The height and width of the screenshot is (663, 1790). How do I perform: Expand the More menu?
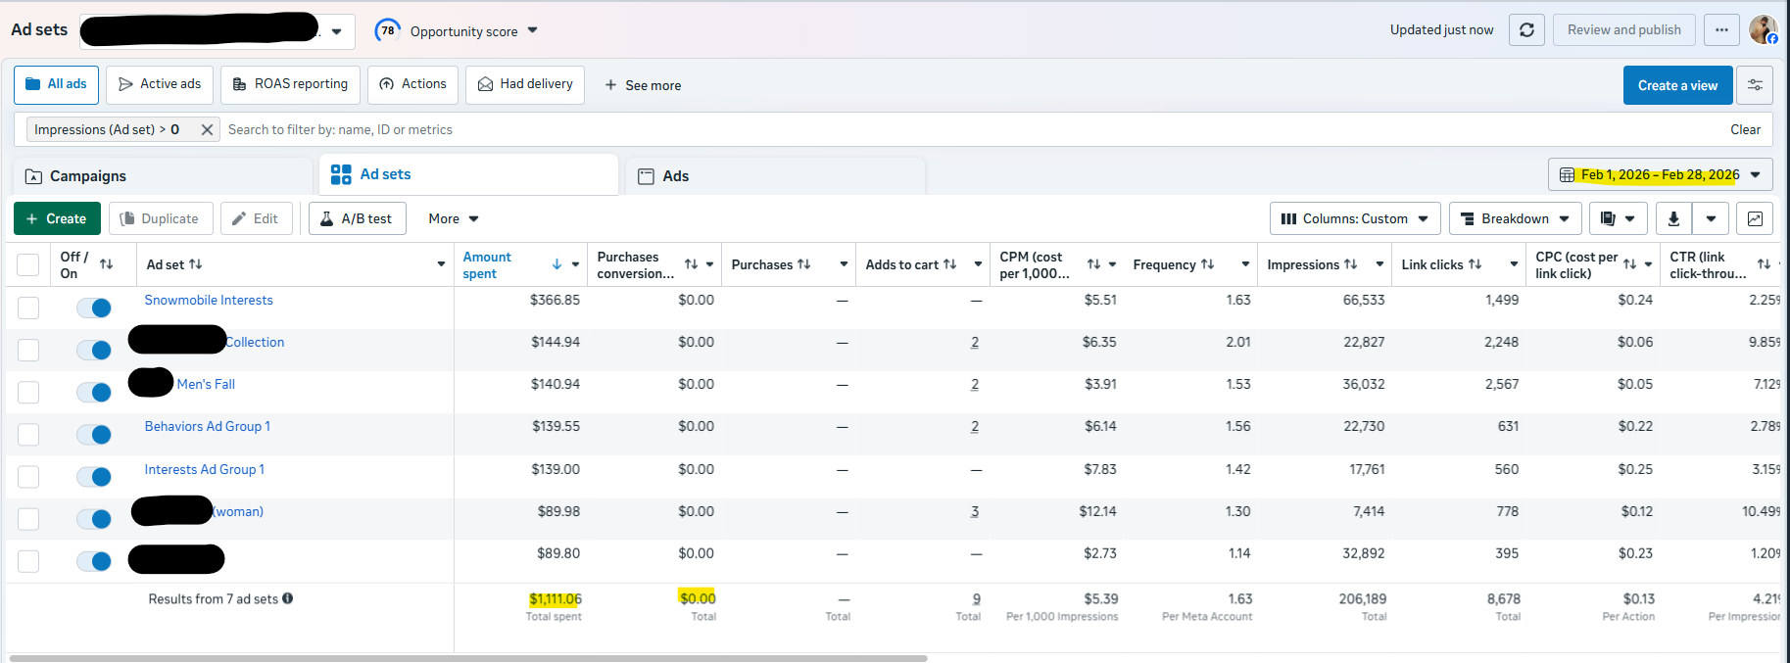click(454, 218)
